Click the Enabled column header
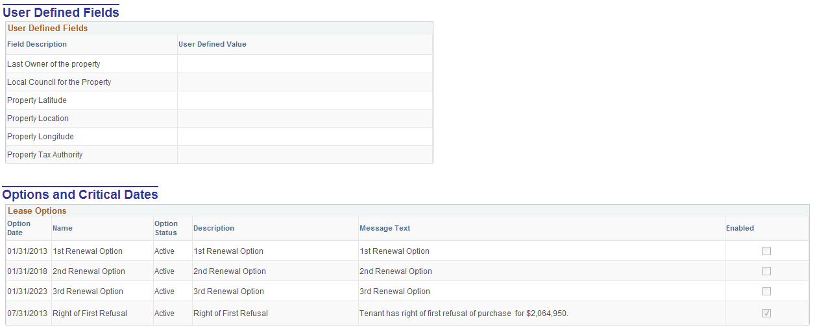815x331 pixels. 740,228
